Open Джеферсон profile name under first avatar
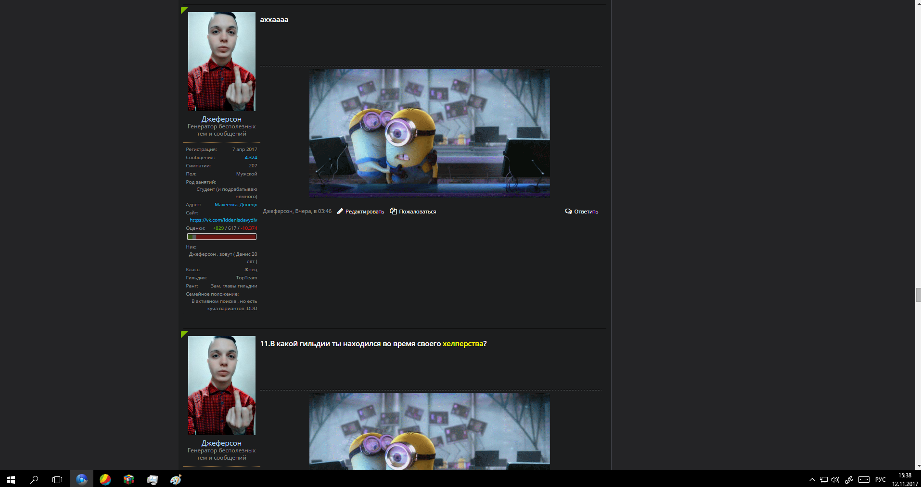The width and height of the screenshot is (921, 487). pyautogui.click(x=221, y=119)
